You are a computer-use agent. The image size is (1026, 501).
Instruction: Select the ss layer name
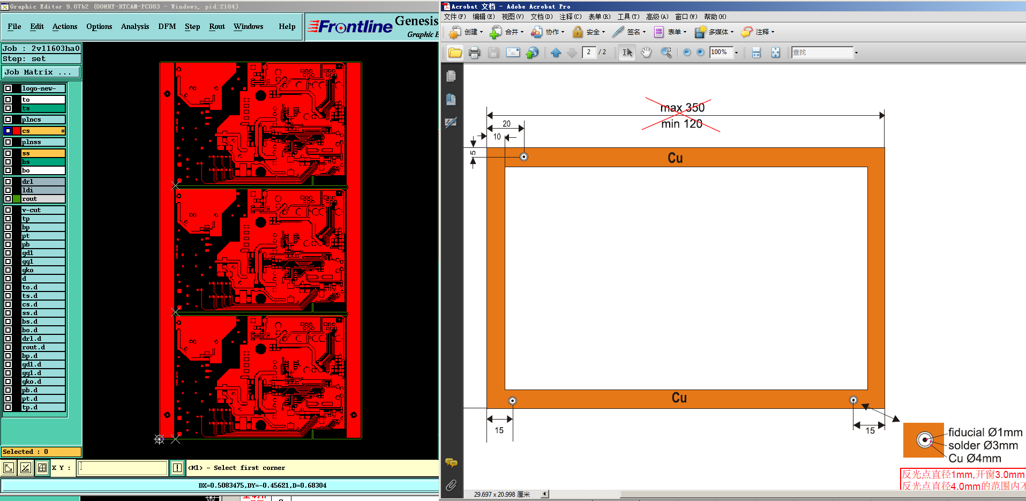pyautogui.click(x=43, y=153)
